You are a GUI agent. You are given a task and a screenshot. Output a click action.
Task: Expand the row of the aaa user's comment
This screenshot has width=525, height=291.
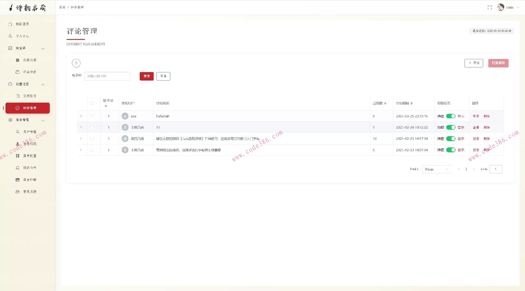pos(81,116)
